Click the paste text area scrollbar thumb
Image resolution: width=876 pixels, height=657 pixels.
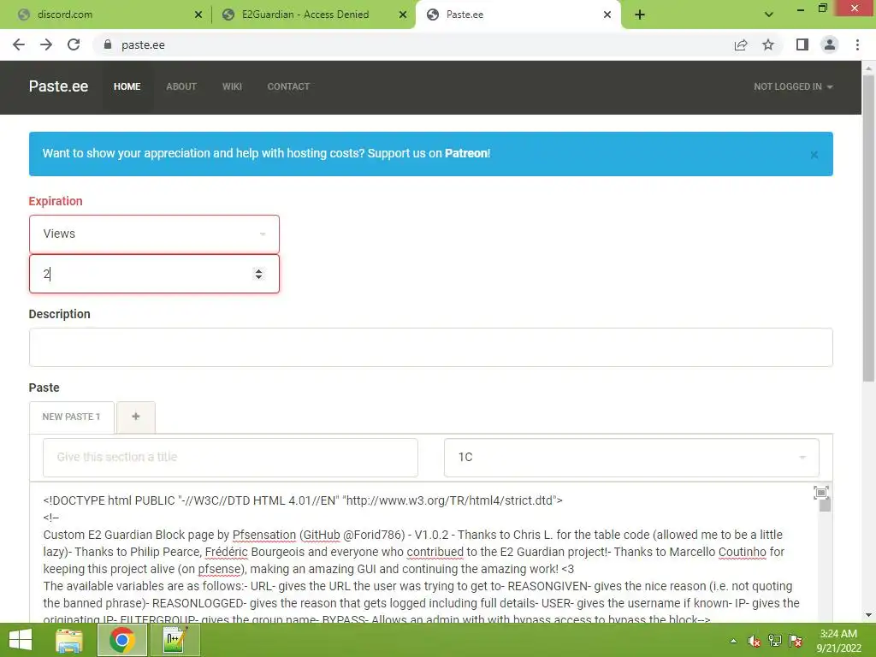point(826,505)
